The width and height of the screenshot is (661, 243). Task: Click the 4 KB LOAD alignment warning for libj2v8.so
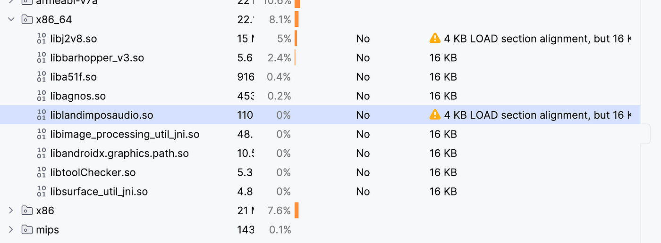tap(537, 39)
